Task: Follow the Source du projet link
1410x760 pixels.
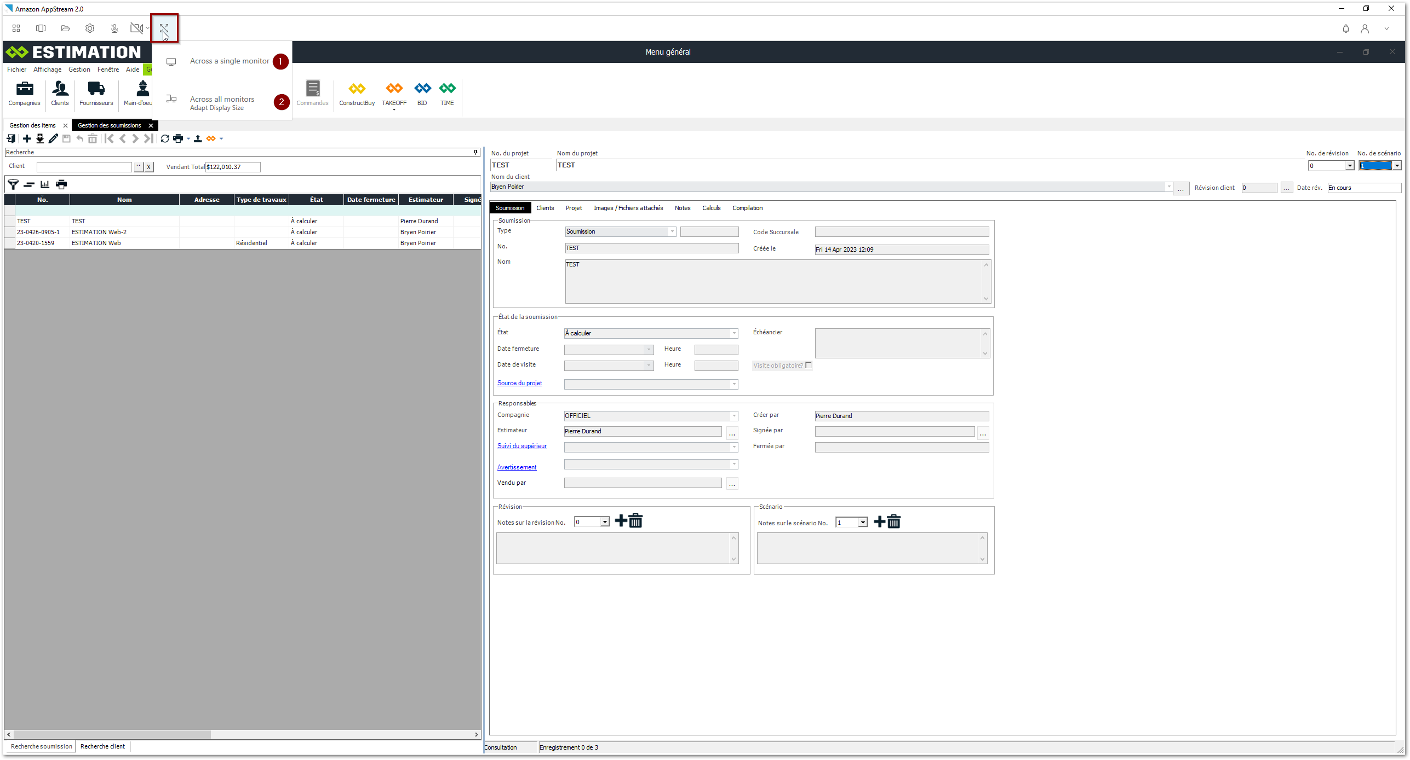Action: coord(519,384)
